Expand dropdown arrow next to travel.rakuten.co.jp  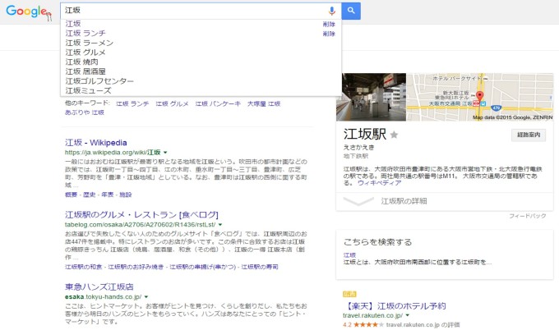[x=408, y=316]
